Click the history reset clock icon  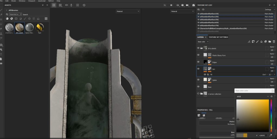pos(84,5)
